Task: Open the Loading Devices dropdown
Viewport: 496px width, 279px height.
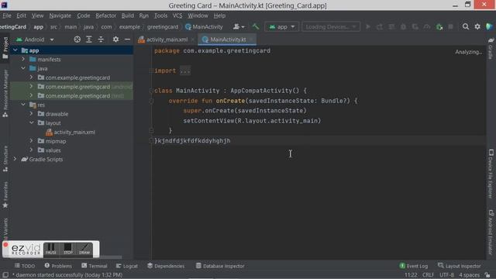Action: pyautogui.click(x=331, y=27)
